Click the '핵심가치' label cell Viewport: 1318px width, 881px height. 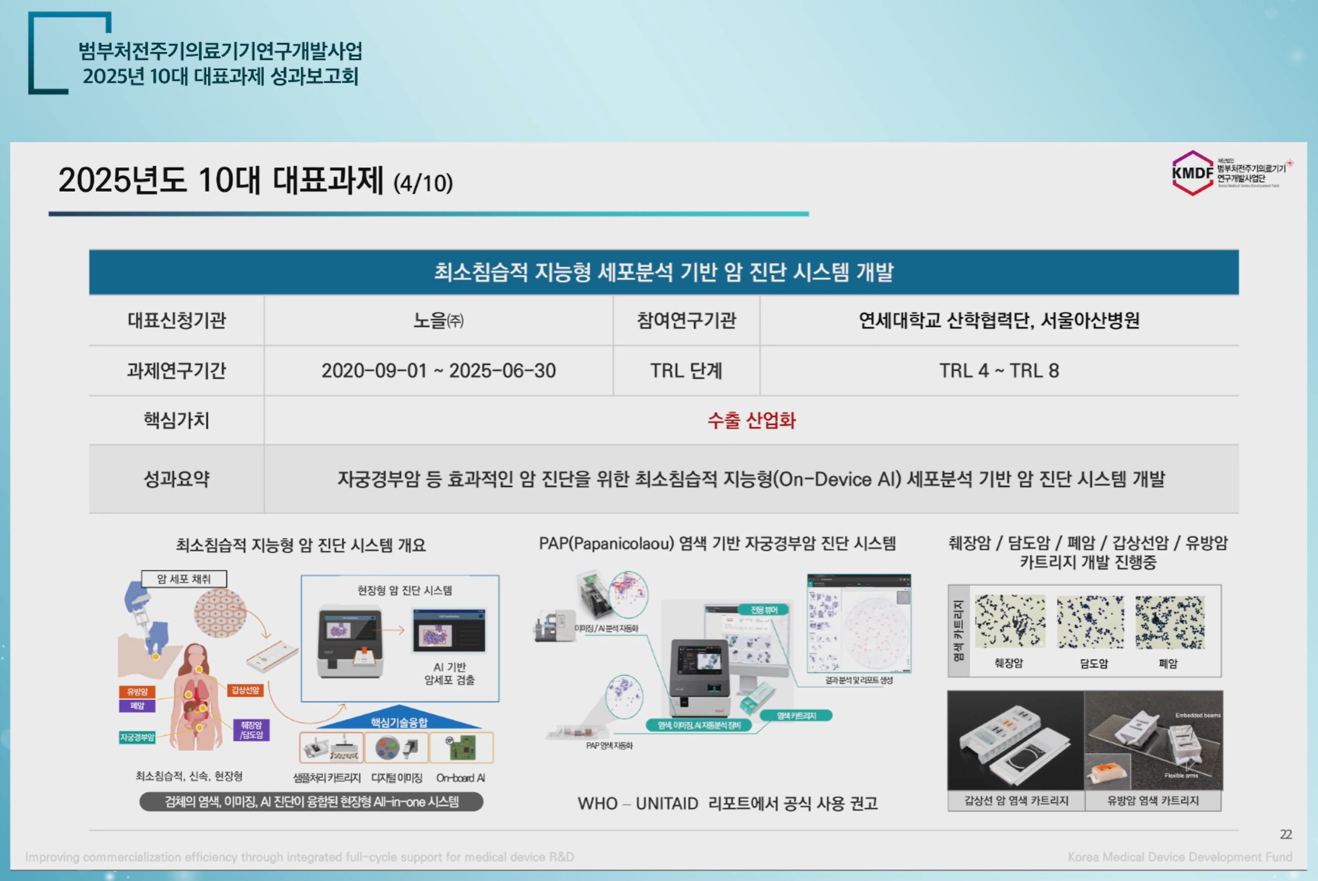click(177, 421)
